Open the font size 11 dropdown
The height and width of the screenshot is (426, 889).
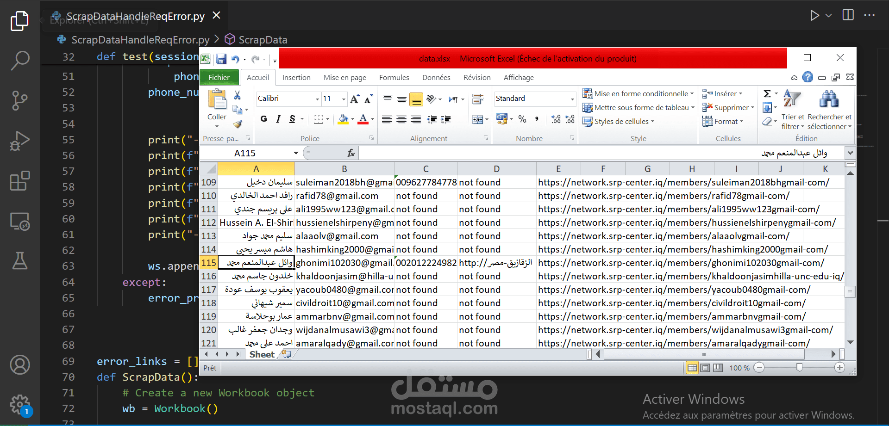tap(344, 99)
